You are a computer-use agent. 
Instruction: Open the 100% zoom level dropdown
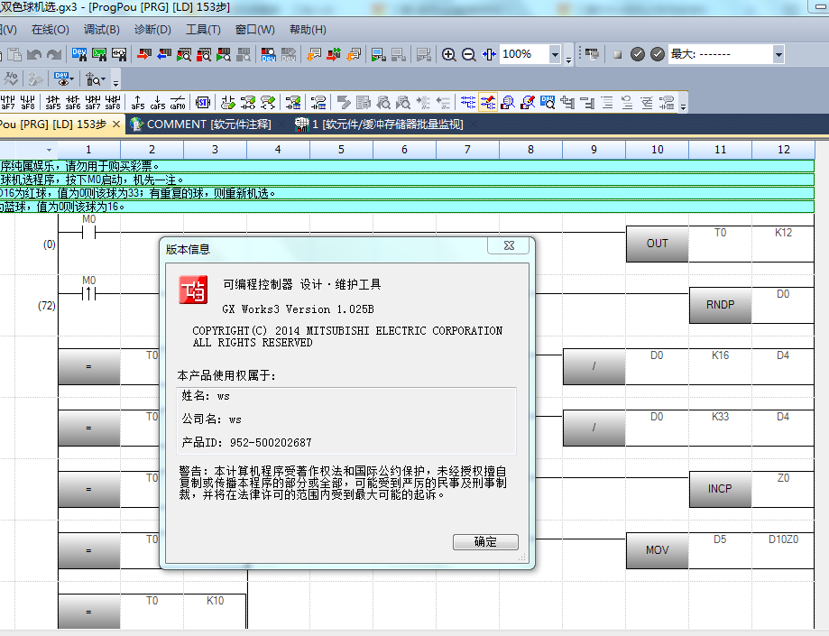tap(554, 55)
